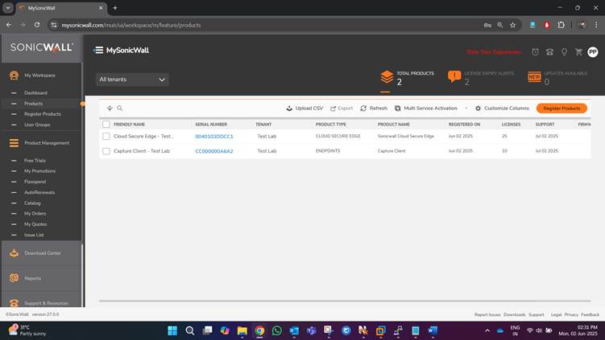Viewport: 605px width, 340px height.
Task: Click the My Workspace sidebar icon
Action: [14, 76]
